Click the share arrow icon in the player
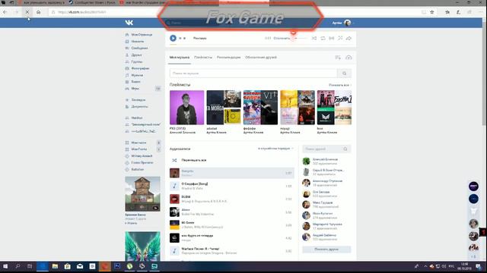The height and width of the screenshot is (273, 487). 349,38
